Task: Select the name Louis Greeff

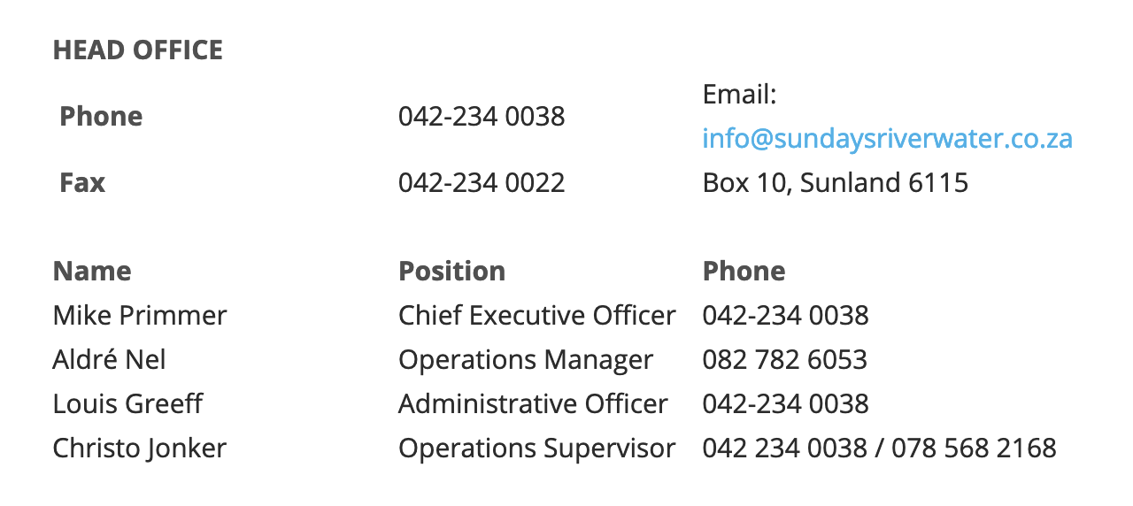Action: pos(128,404)
